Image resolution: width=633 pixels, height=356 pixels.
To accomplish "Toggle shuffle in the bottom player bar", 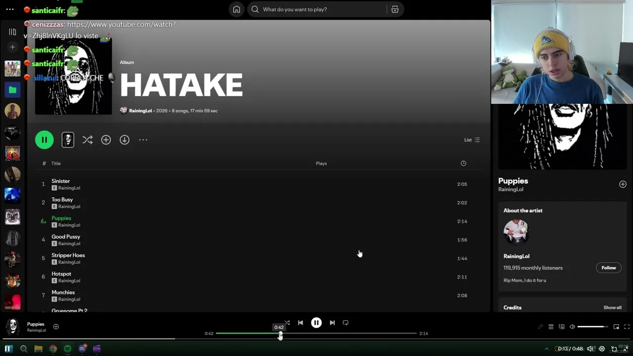I will [287, 323].
